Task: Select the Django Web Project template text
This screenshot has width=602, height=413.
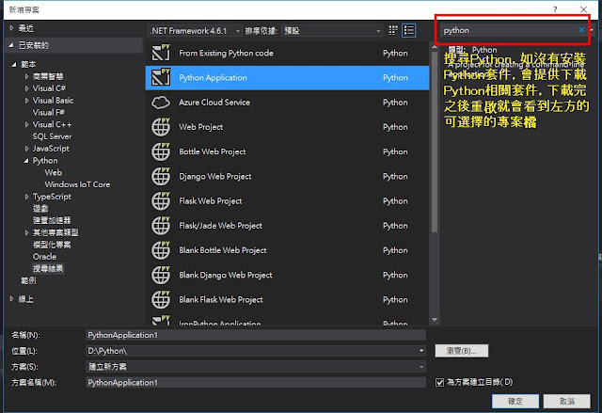Action: pos(215,177)
